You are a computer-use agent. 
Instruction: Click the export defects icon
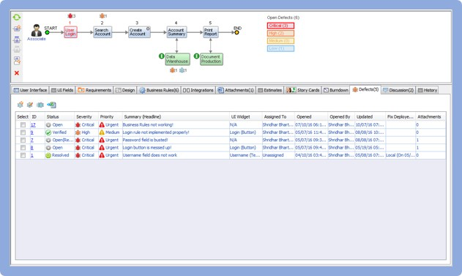pos(51,105)
